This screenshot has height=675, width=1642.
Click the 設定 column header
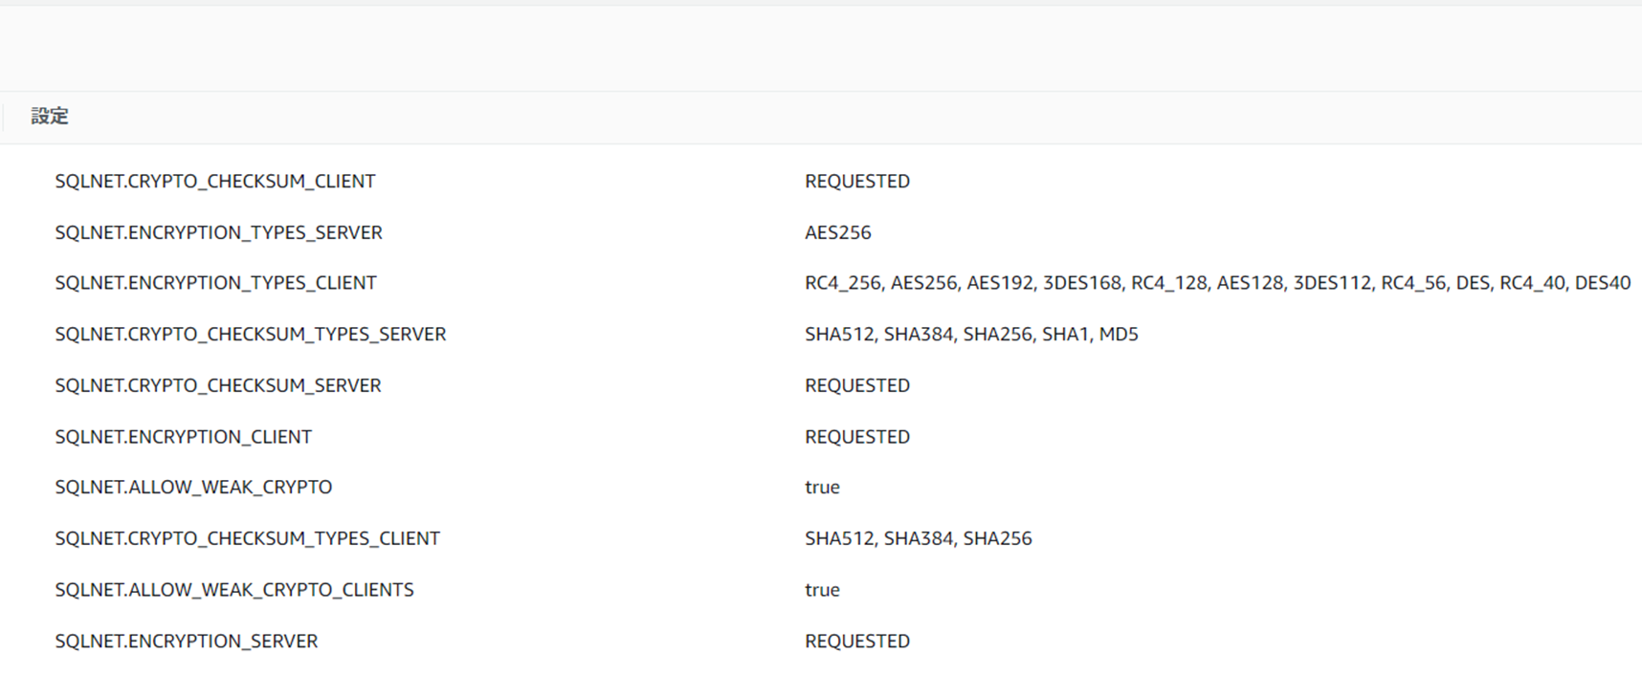click(x=50, y=117)
